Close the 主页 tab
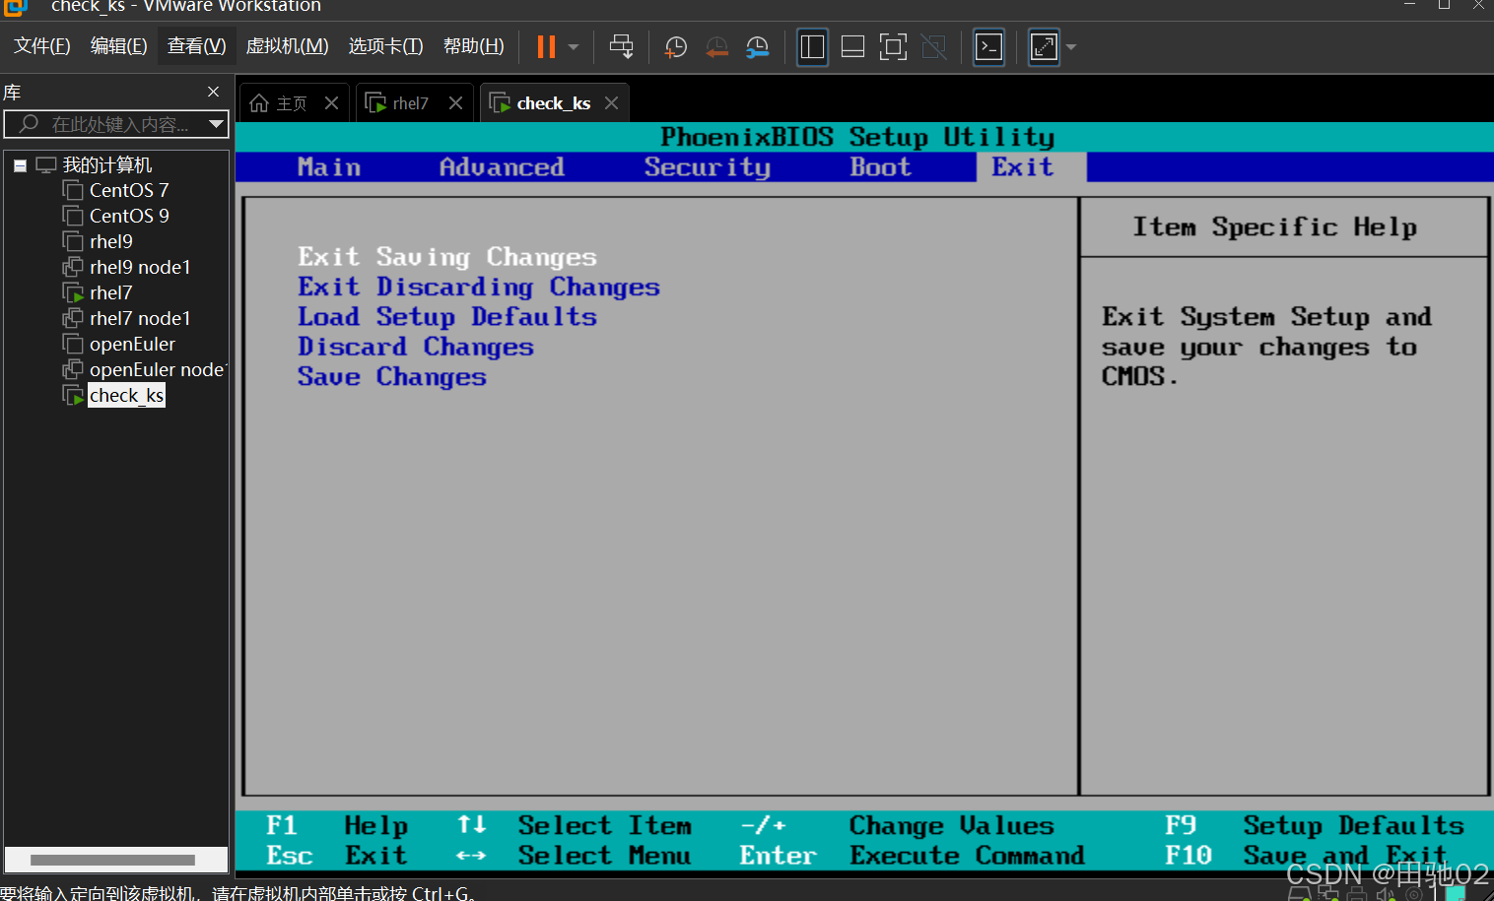The image size is (1494, 901). pyautogui.click(x=332, y=102)
